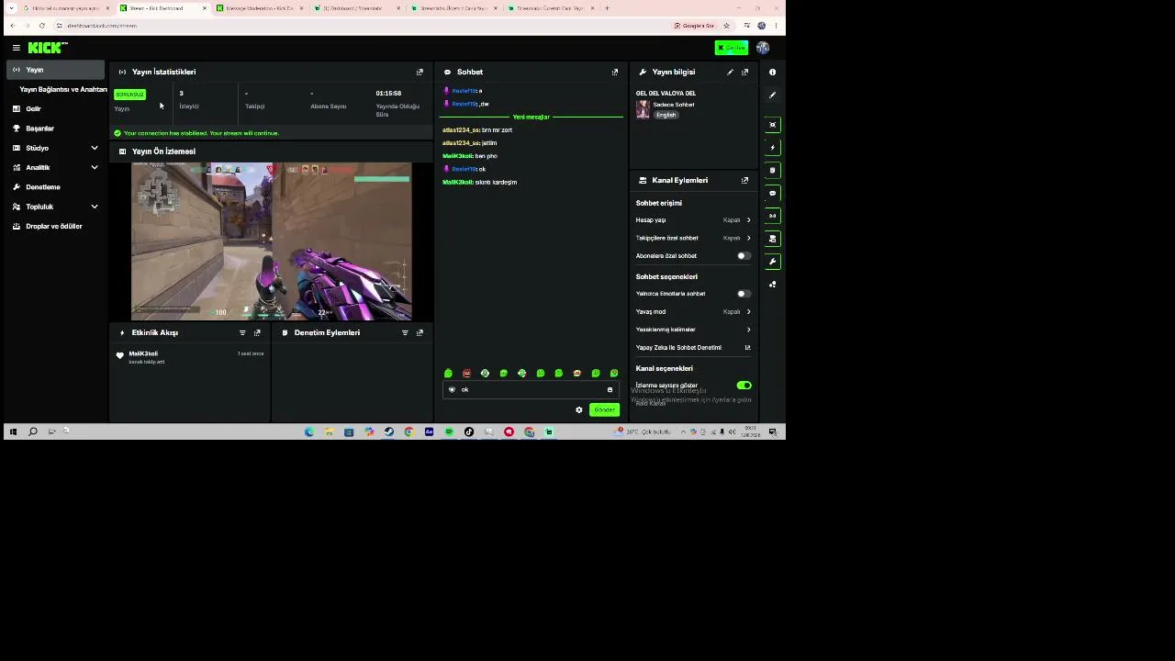The height and width of the screenshot is (661, 1175).
Task: Click the pencil icon in right sidebar
Action: click(772, 95)
